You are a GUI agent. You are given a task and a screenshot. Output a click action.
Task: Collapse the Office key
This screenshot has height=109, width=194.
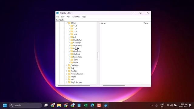click(x=67, y=23)
